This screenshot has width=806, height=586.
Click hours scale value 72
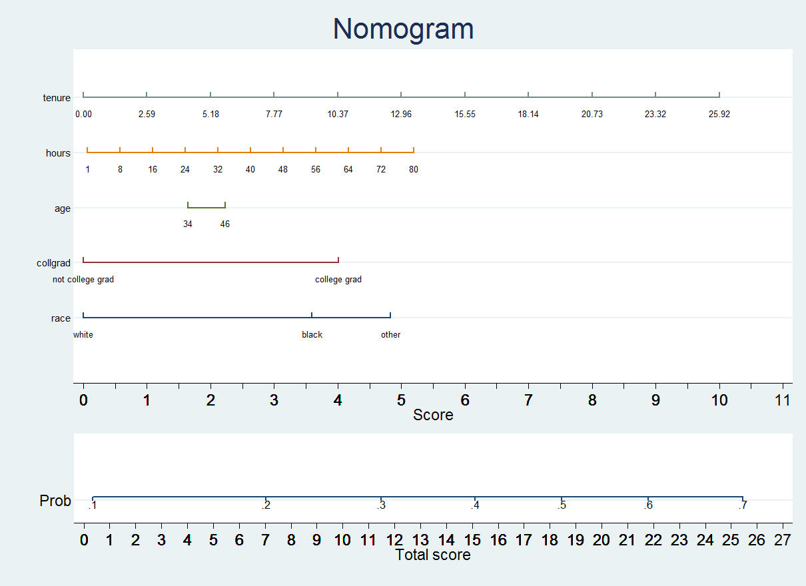381,170
